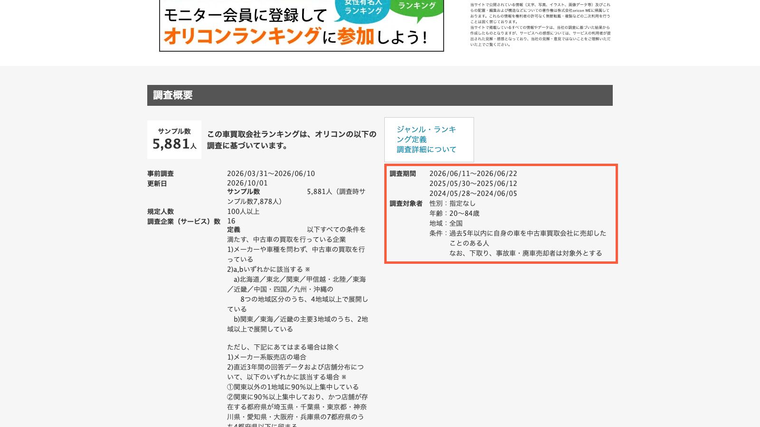This screenshot has width=760, height=427.
Task: Click the bold 定義 heading
Action: pyautogui.click(x=234, y=230)
